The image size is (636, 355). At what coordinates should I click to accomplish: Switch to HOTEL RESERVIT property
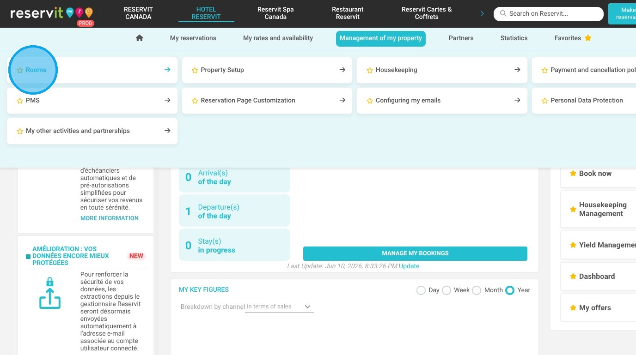[x=206, y=13]
